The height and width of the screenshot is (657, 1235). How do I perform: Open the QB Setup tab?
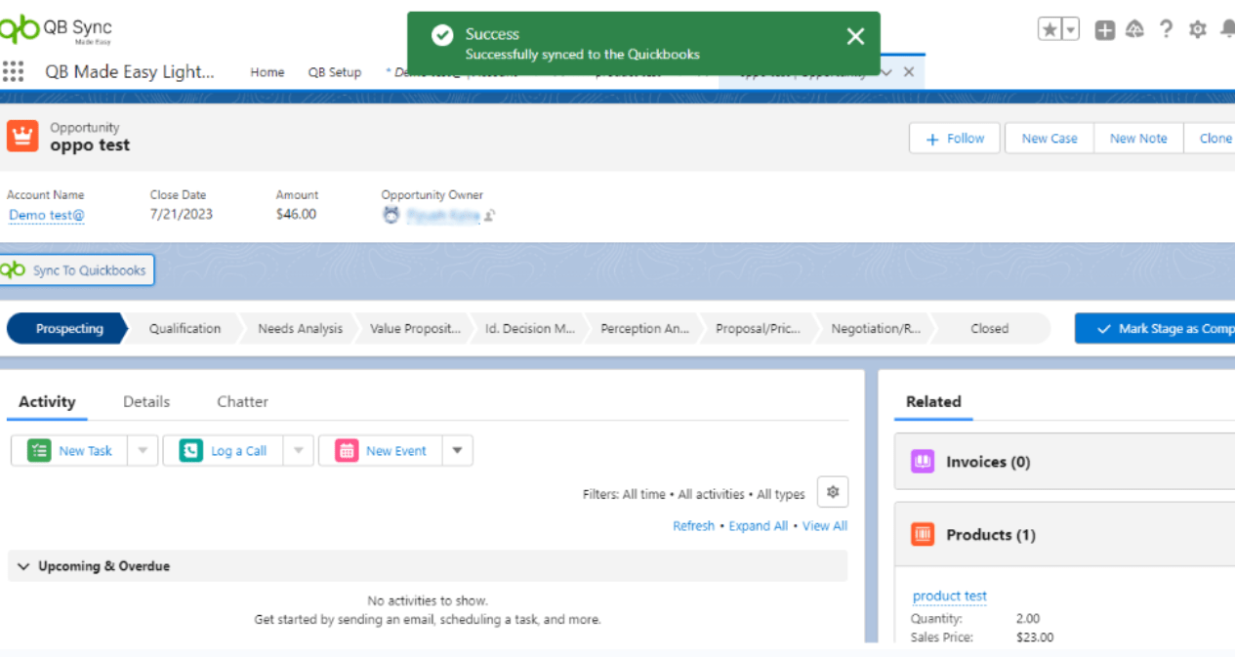coord(335,72)
